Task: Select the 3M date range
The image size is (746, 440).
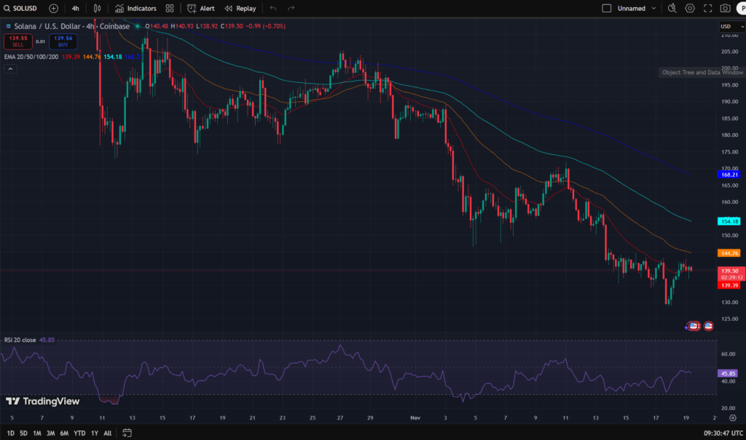Action: click(x=50, y=433)
